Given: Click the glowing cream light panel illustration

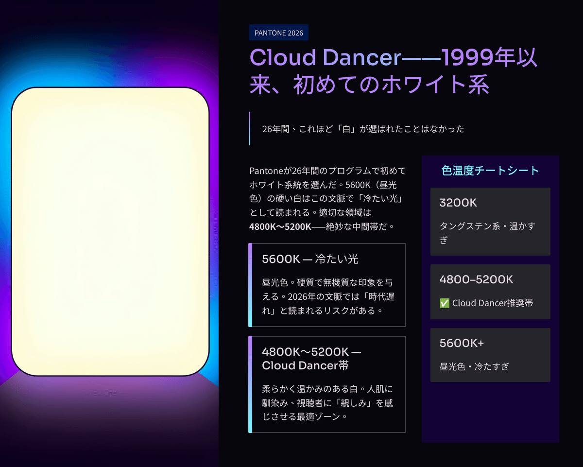Looking at the screenshot, I should click(110, 232).
